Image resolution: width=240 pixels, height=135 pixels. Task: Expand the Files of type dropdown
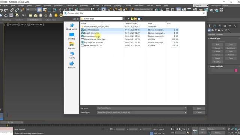click(185, 112)
